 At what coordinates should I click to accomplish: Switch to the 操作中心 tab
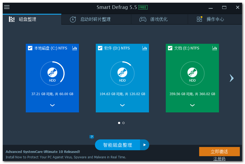click(215, 19)
